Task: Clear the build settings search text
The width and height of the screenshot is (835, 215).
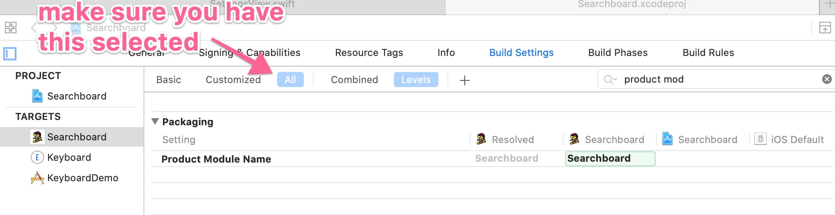Action: click(827, 79)
